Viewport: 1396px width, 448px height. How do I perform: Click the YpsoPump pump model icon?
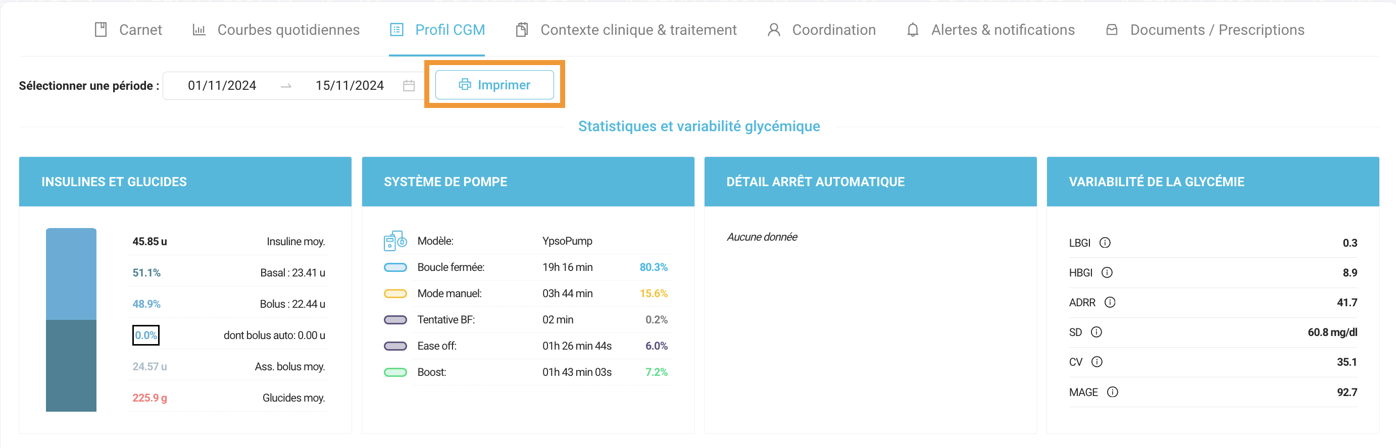[x=395, y=241]
